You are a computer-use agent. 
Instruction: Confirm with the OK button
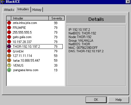(x=96, y=100)
